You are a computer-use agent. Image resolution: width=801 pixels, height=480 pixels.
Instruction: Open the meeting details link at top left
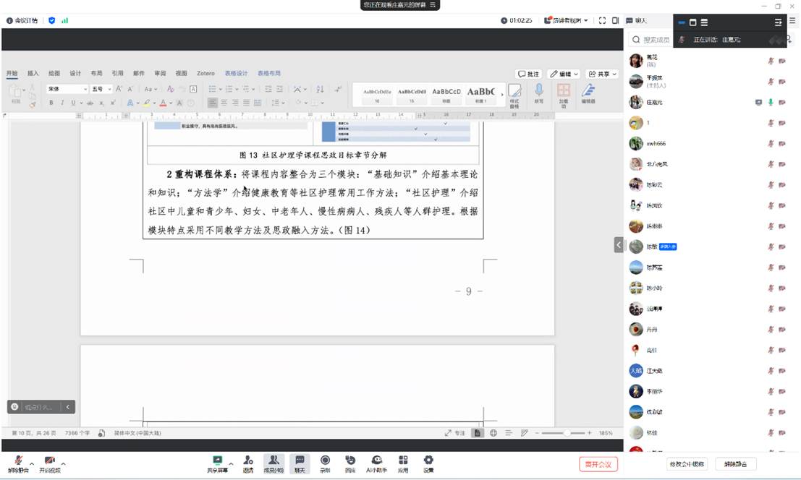(x=22, y=20)
